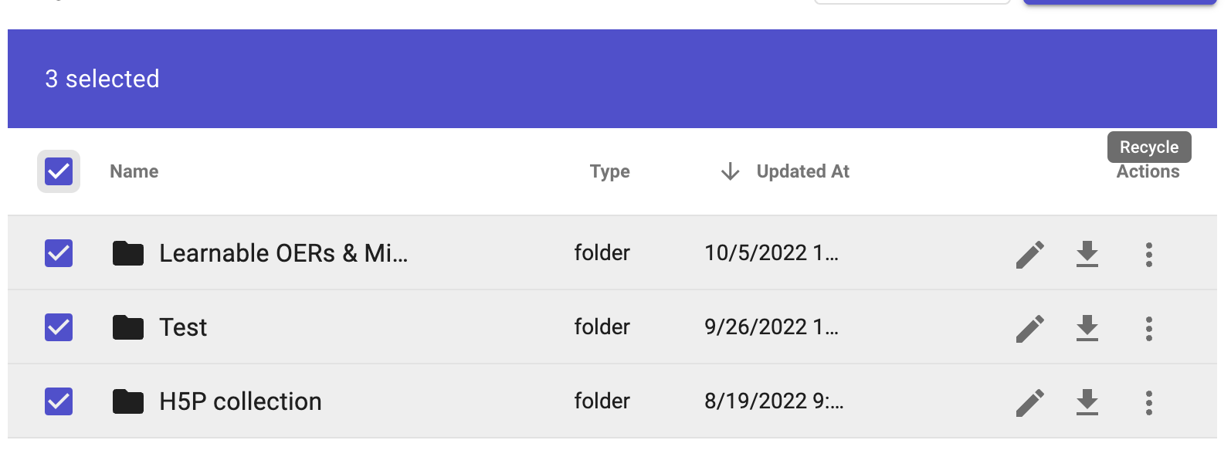This screenshot has width=1231, height=457.
Task: Download the Learnable OERs & Mi… folder
Action: 1087,252
